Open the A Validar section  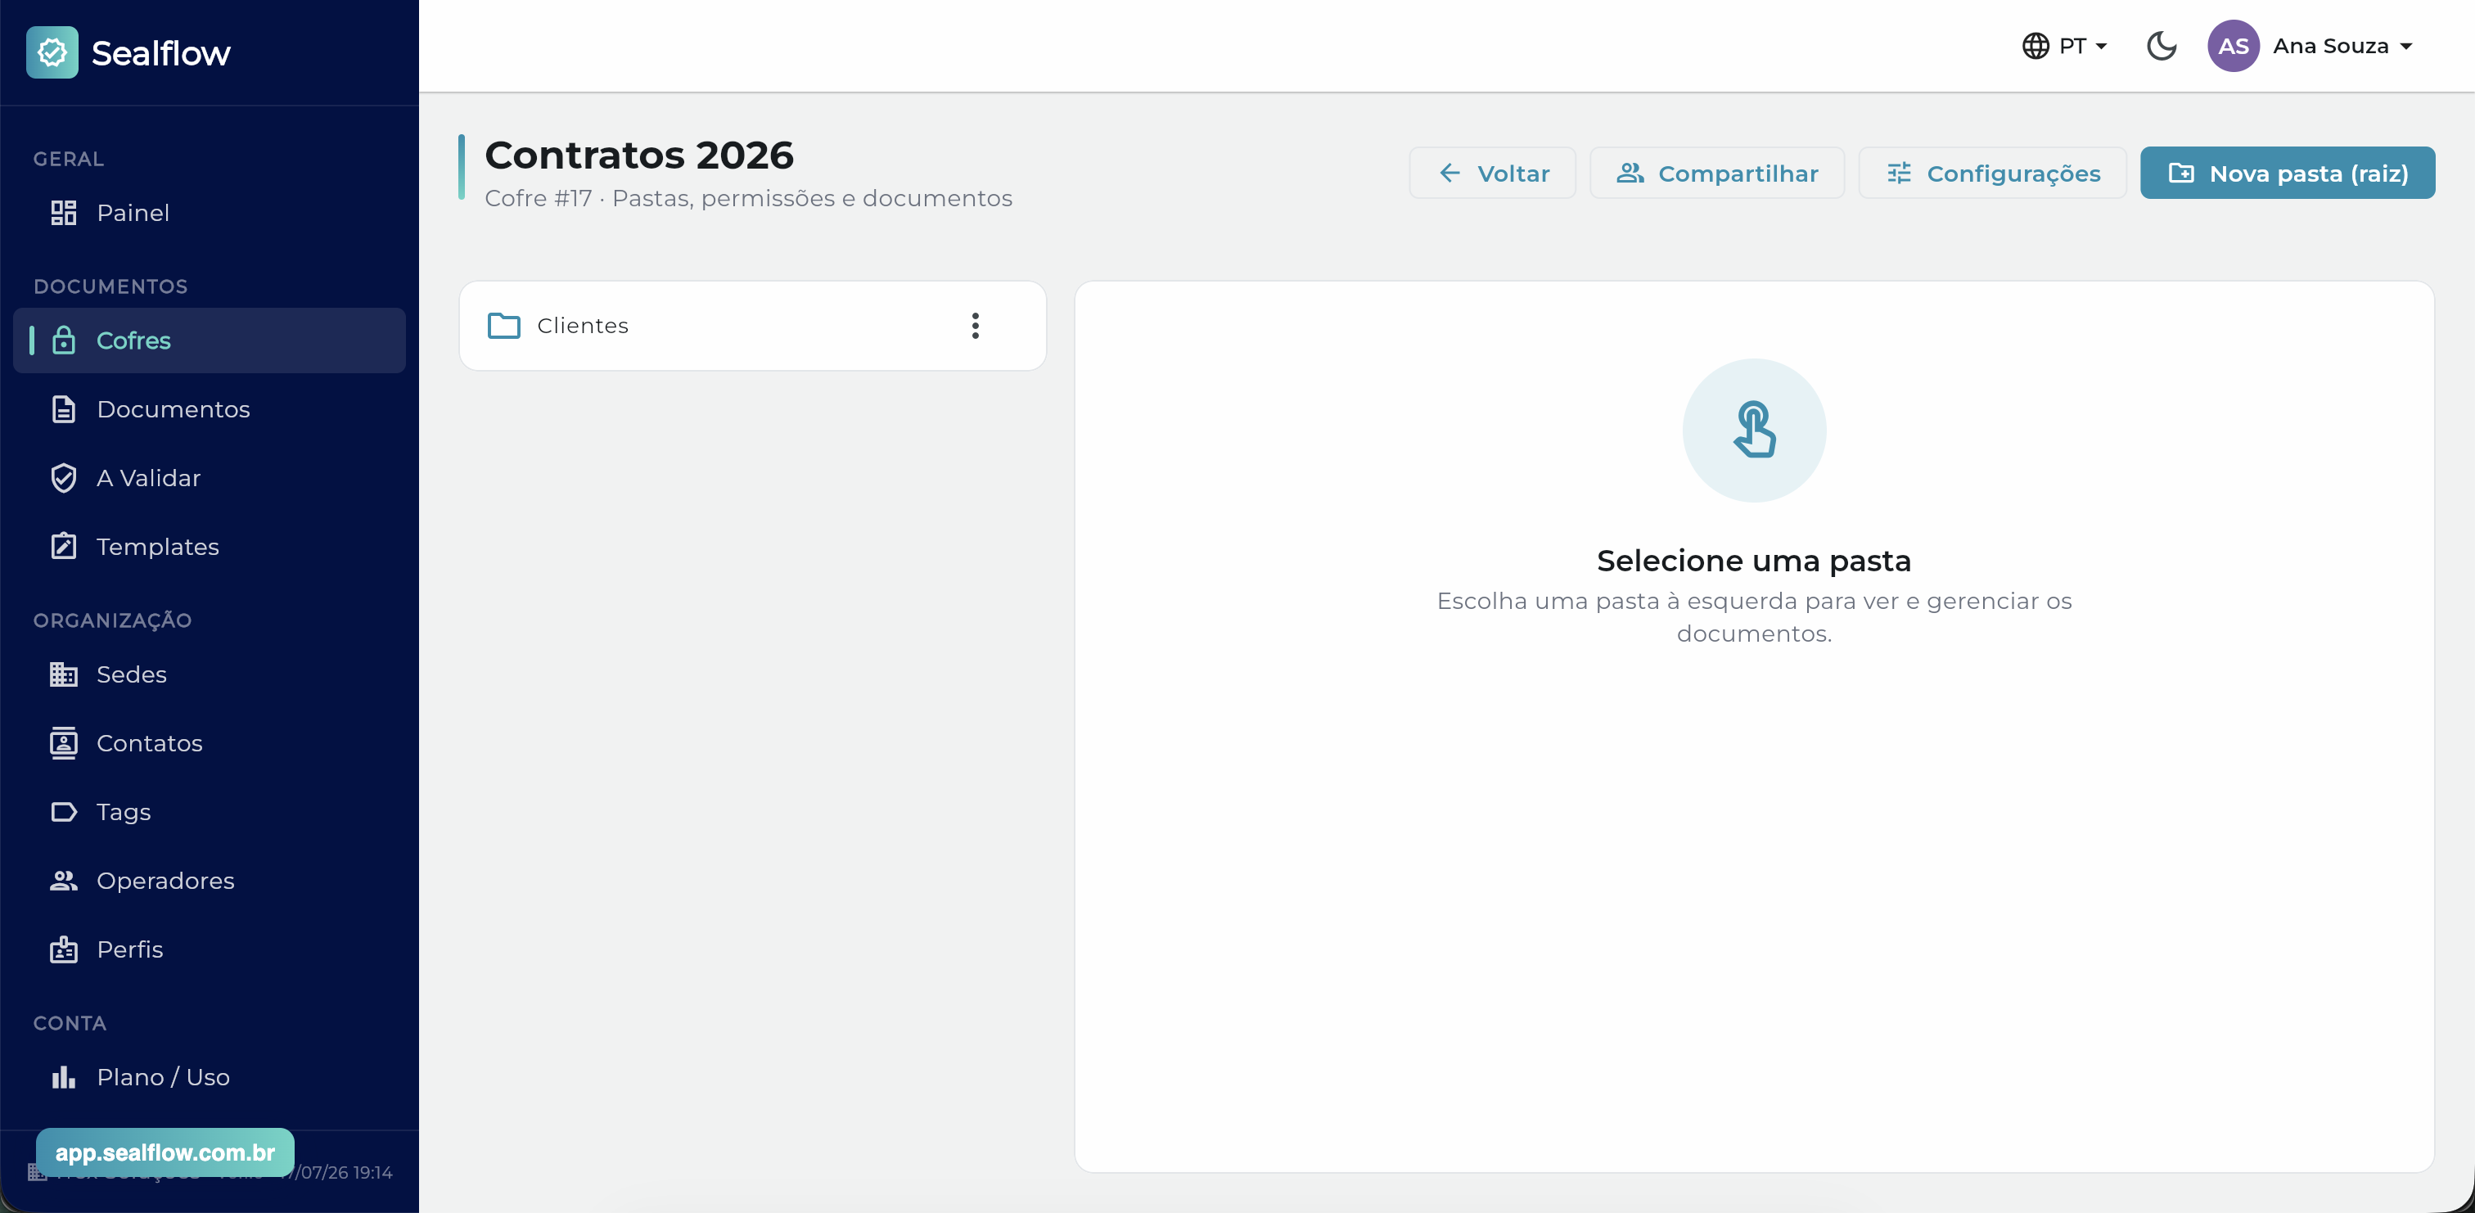tap(209, 478)
